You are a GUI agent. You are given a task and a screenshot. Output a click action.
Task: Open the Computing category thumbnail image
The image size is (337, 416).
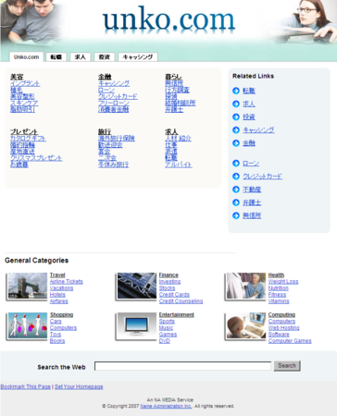point(245,326)
